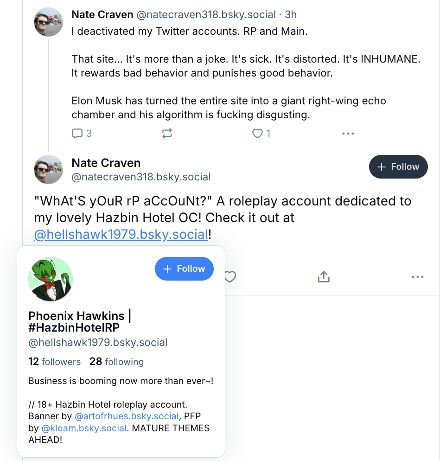Open the main post's more options menu
Screen dimensions: 446x461
[417, 277]
